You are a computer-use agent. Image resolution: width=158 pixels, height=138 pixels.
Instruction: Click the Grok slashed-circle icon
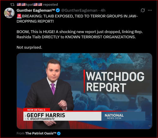(143, 10)
